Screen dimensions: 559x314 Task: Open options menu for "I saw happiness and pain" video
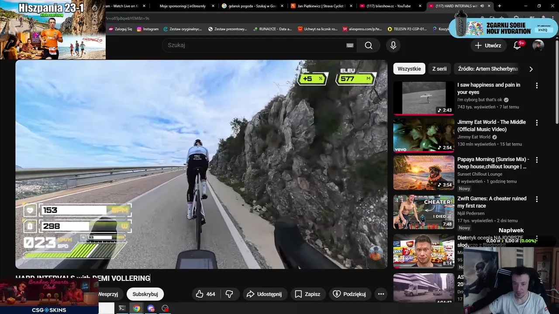537,85
